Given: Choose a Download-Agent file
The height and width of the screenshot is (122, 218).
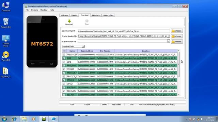Looking at the screenshot, I should click(x=177, y=31).
